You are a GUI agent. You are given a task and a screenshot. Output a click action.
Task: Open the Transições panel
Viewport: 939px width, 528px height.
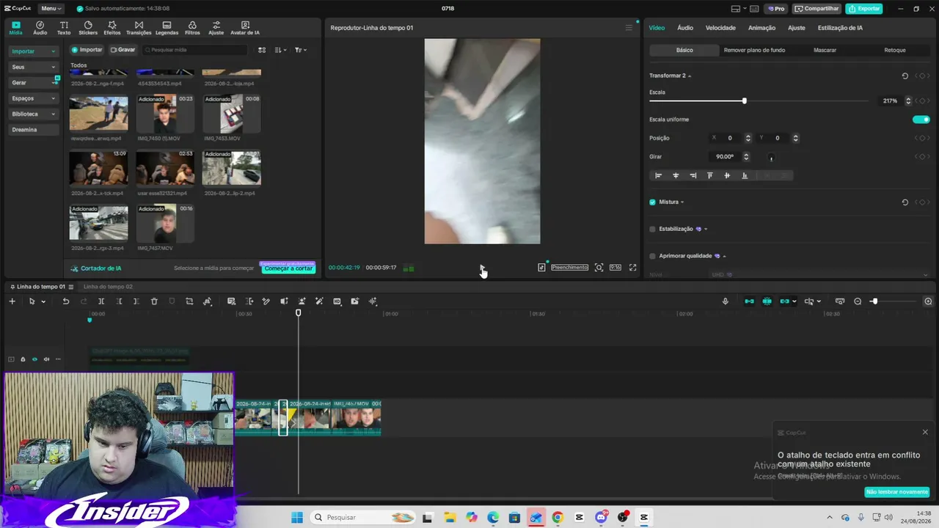point(139,28)
